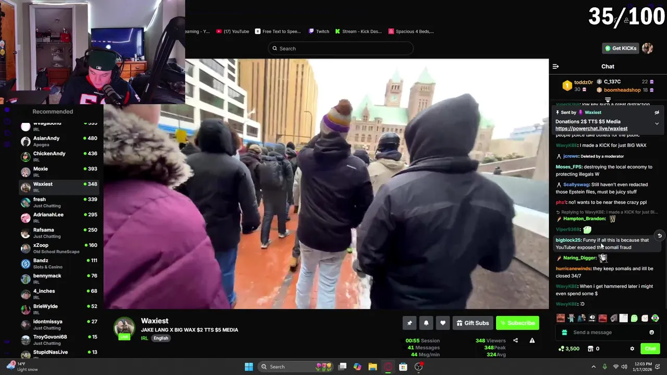
Task: Open File Explorer from taskbar
Action: click(x=373, y=367)
